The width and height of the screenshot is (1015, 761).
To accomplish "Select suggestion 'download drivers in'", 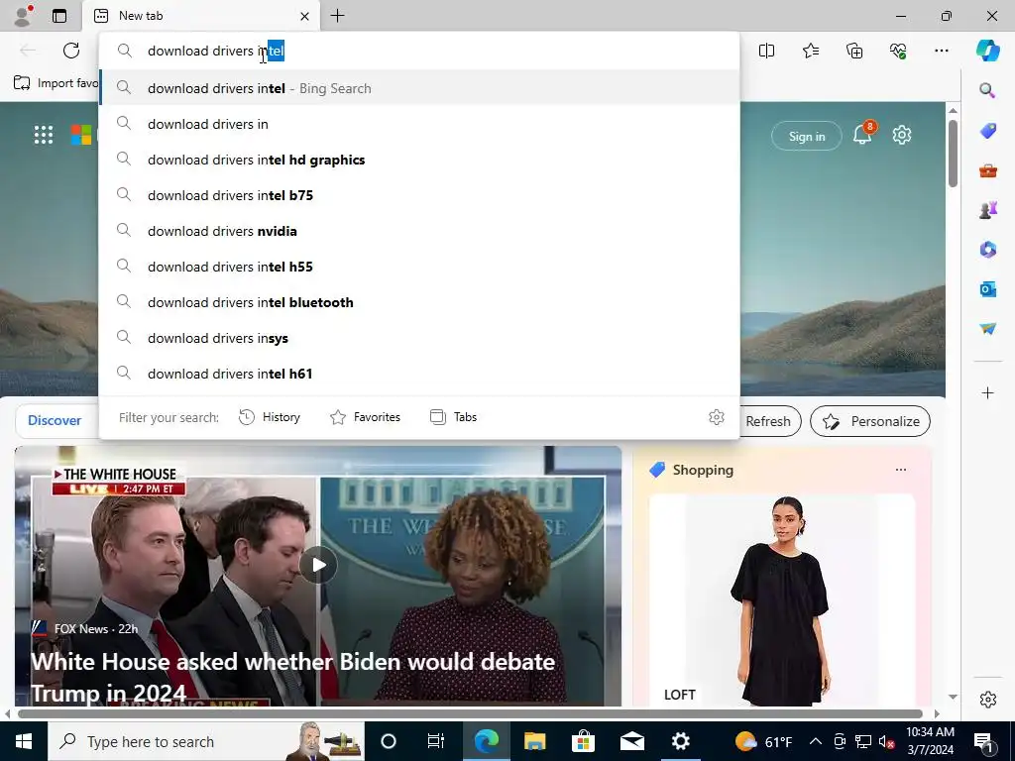I will [419, 124].
